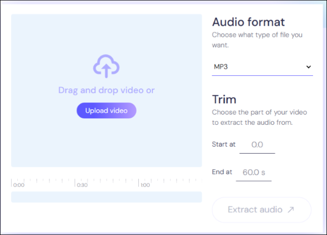327x235 pixels.
Task: Click the Drag and drop video text
Action: point(106,90)
